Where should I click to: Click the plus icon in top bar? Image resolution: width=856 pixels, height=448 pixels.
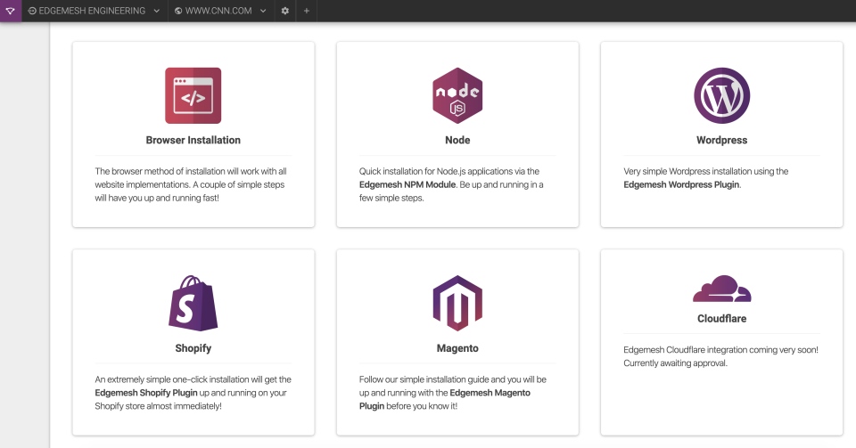point(307,11)
